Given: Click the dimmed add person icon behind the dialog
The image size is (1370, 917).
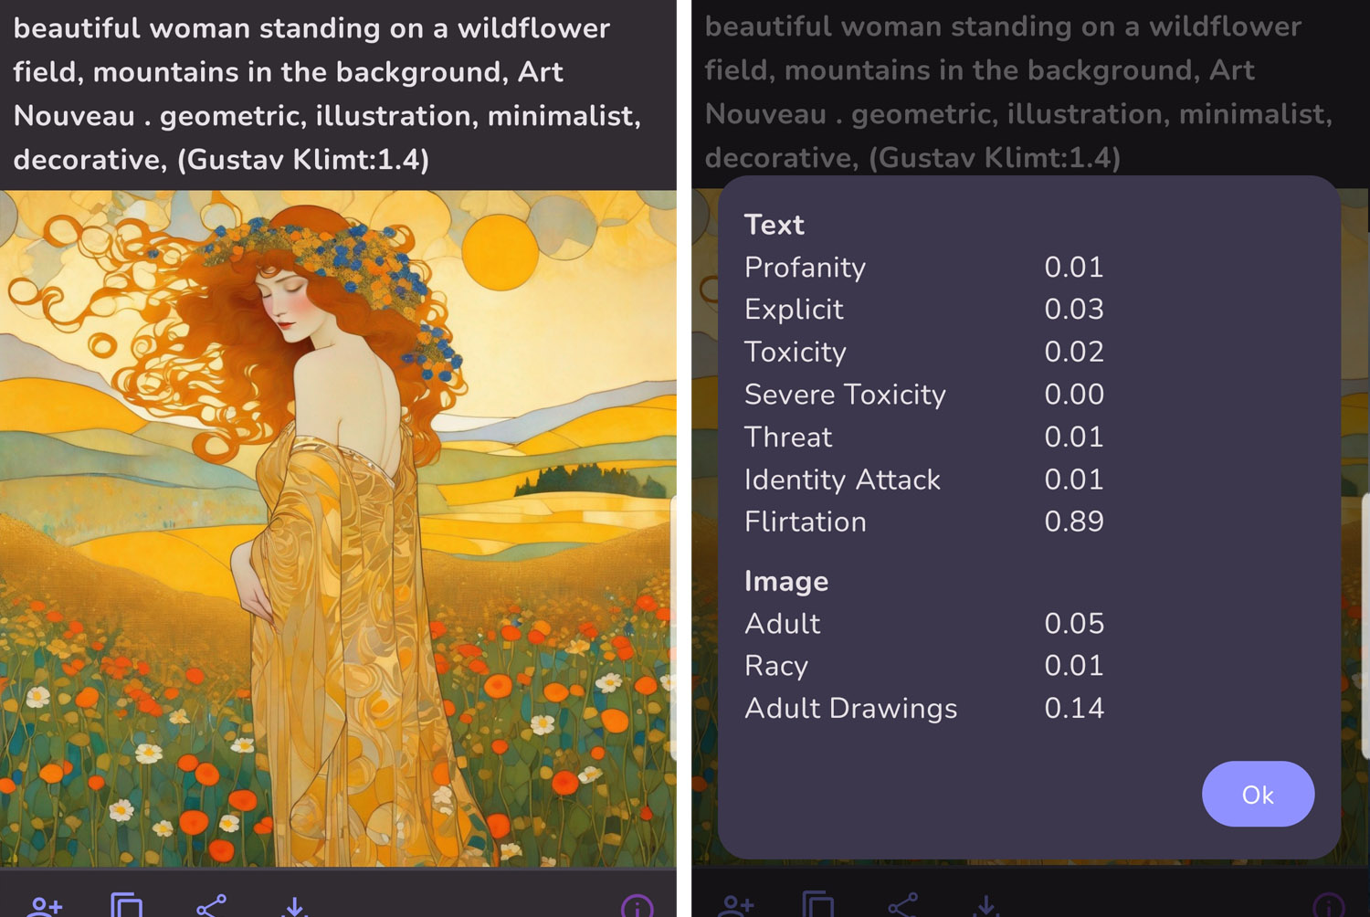Looking at the screenshot, I should tap(736, 906).
